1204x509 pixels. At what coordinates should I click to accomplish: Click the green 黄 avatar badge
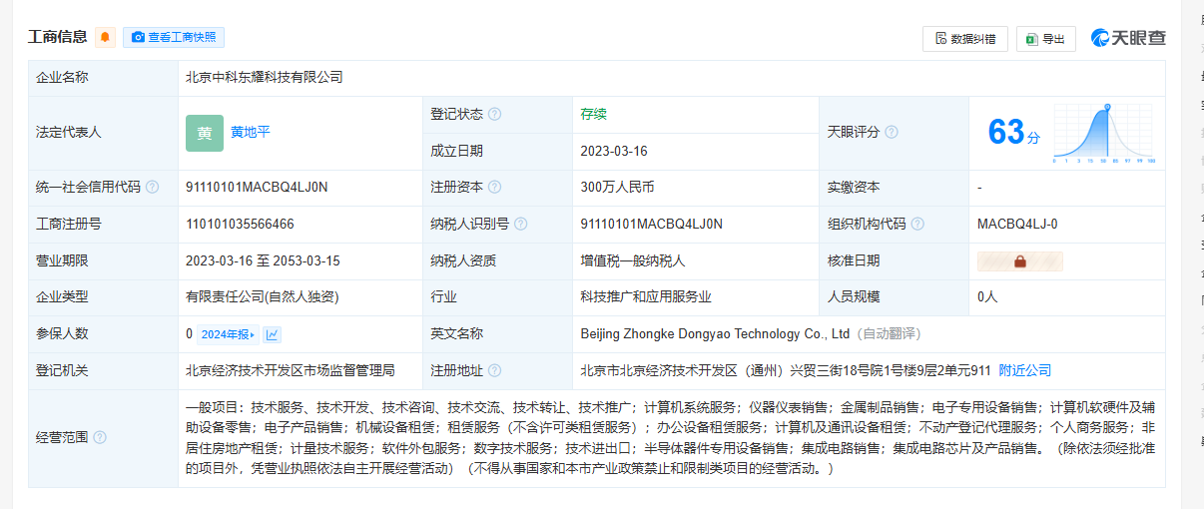204,133
